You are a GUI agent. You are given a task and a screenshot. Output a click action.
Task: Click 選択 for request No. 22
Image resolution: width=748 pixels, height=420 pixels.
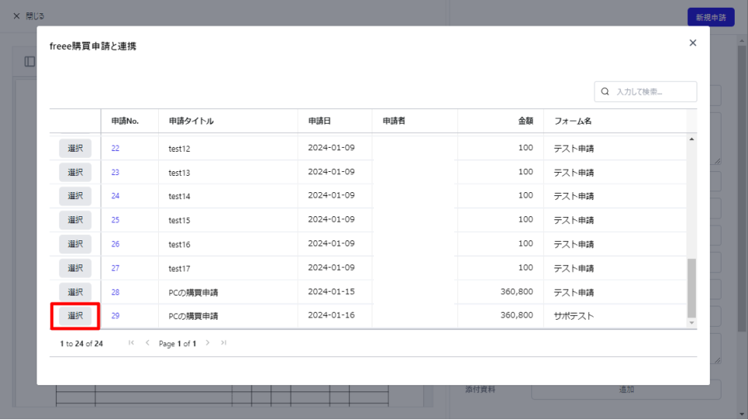[76, 148]
